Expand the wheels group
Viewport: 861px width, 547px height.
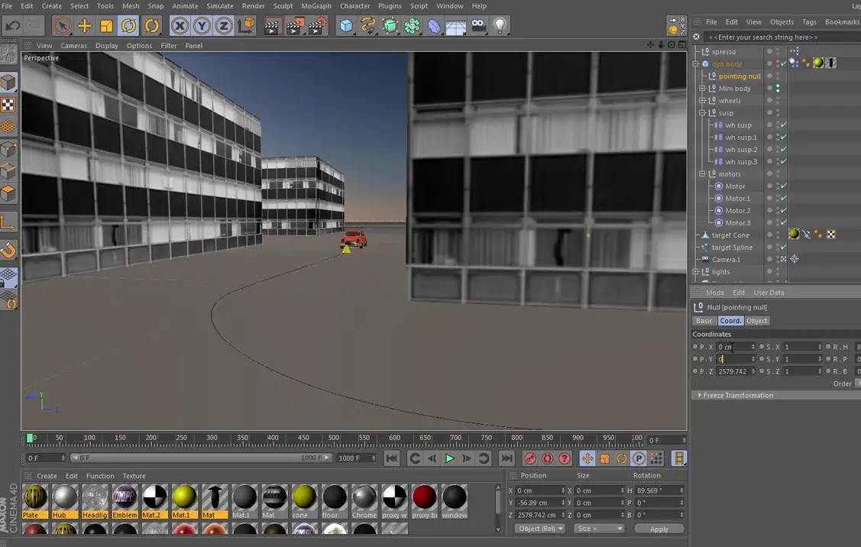point(702,101)
